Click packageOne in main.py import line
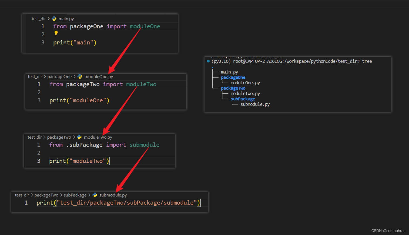 [86, 26]
